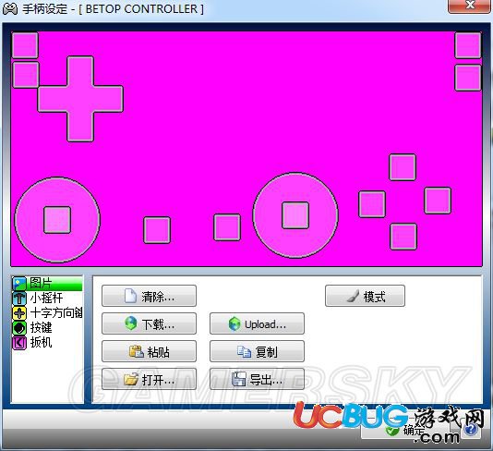Click the 清除 clear button
The image size is (493, 451).
pos(149,296)
